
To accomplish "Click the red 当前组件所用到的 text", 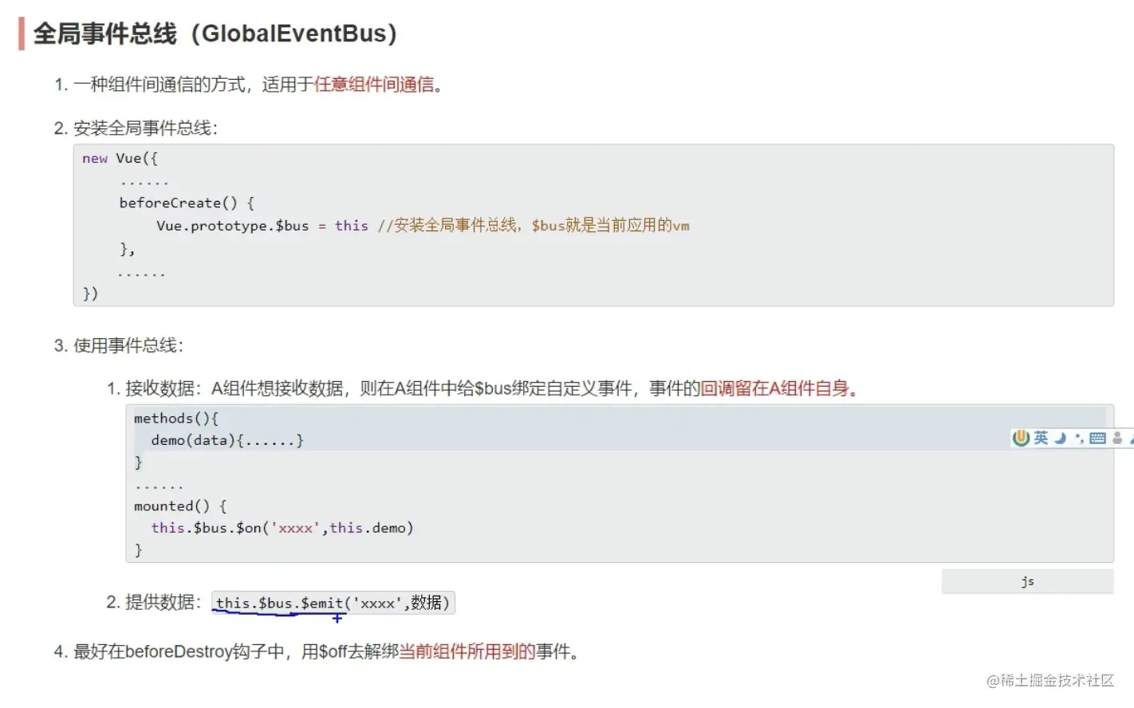I will [467, 652].
